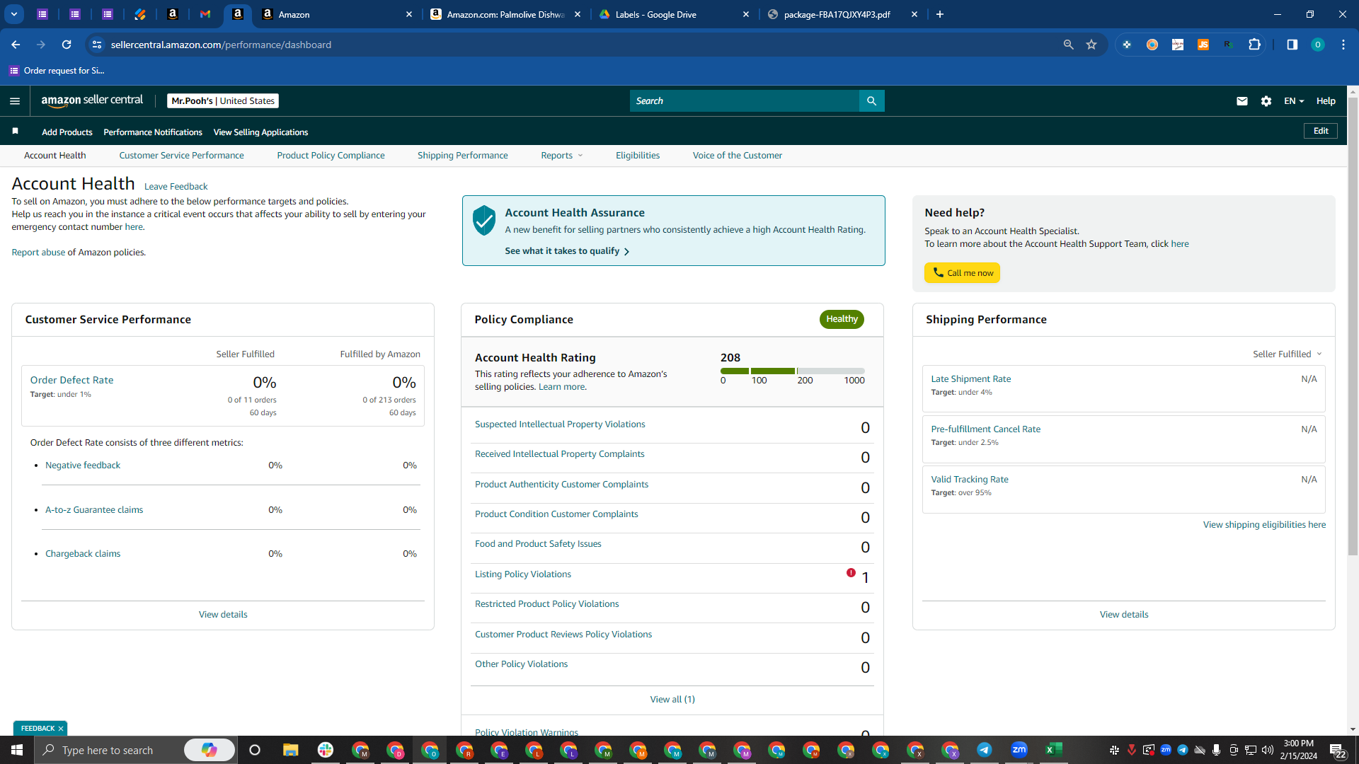Click See what it takes to qualify
Image resolution: width=1359 pixels, height=764 pixels.
tap(567, 251)
